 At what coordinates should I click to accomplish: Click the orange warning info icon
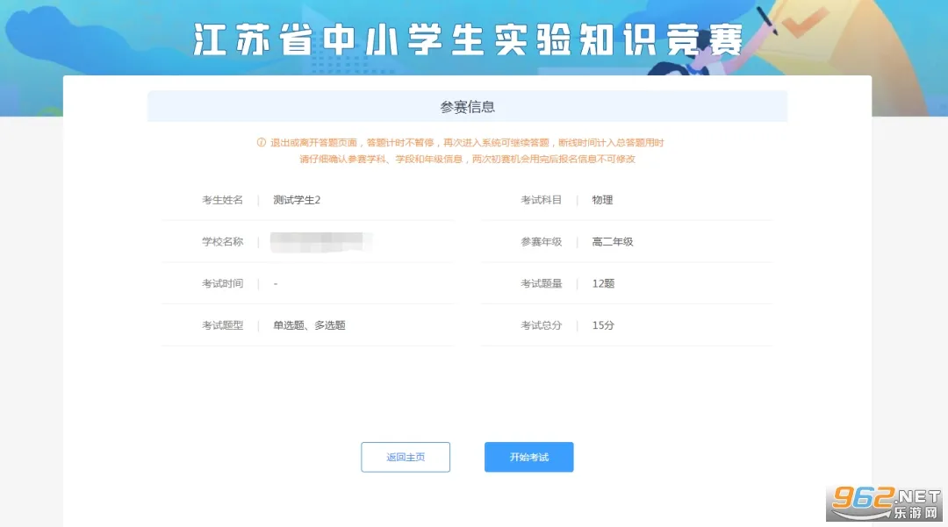tap(262, 142)
